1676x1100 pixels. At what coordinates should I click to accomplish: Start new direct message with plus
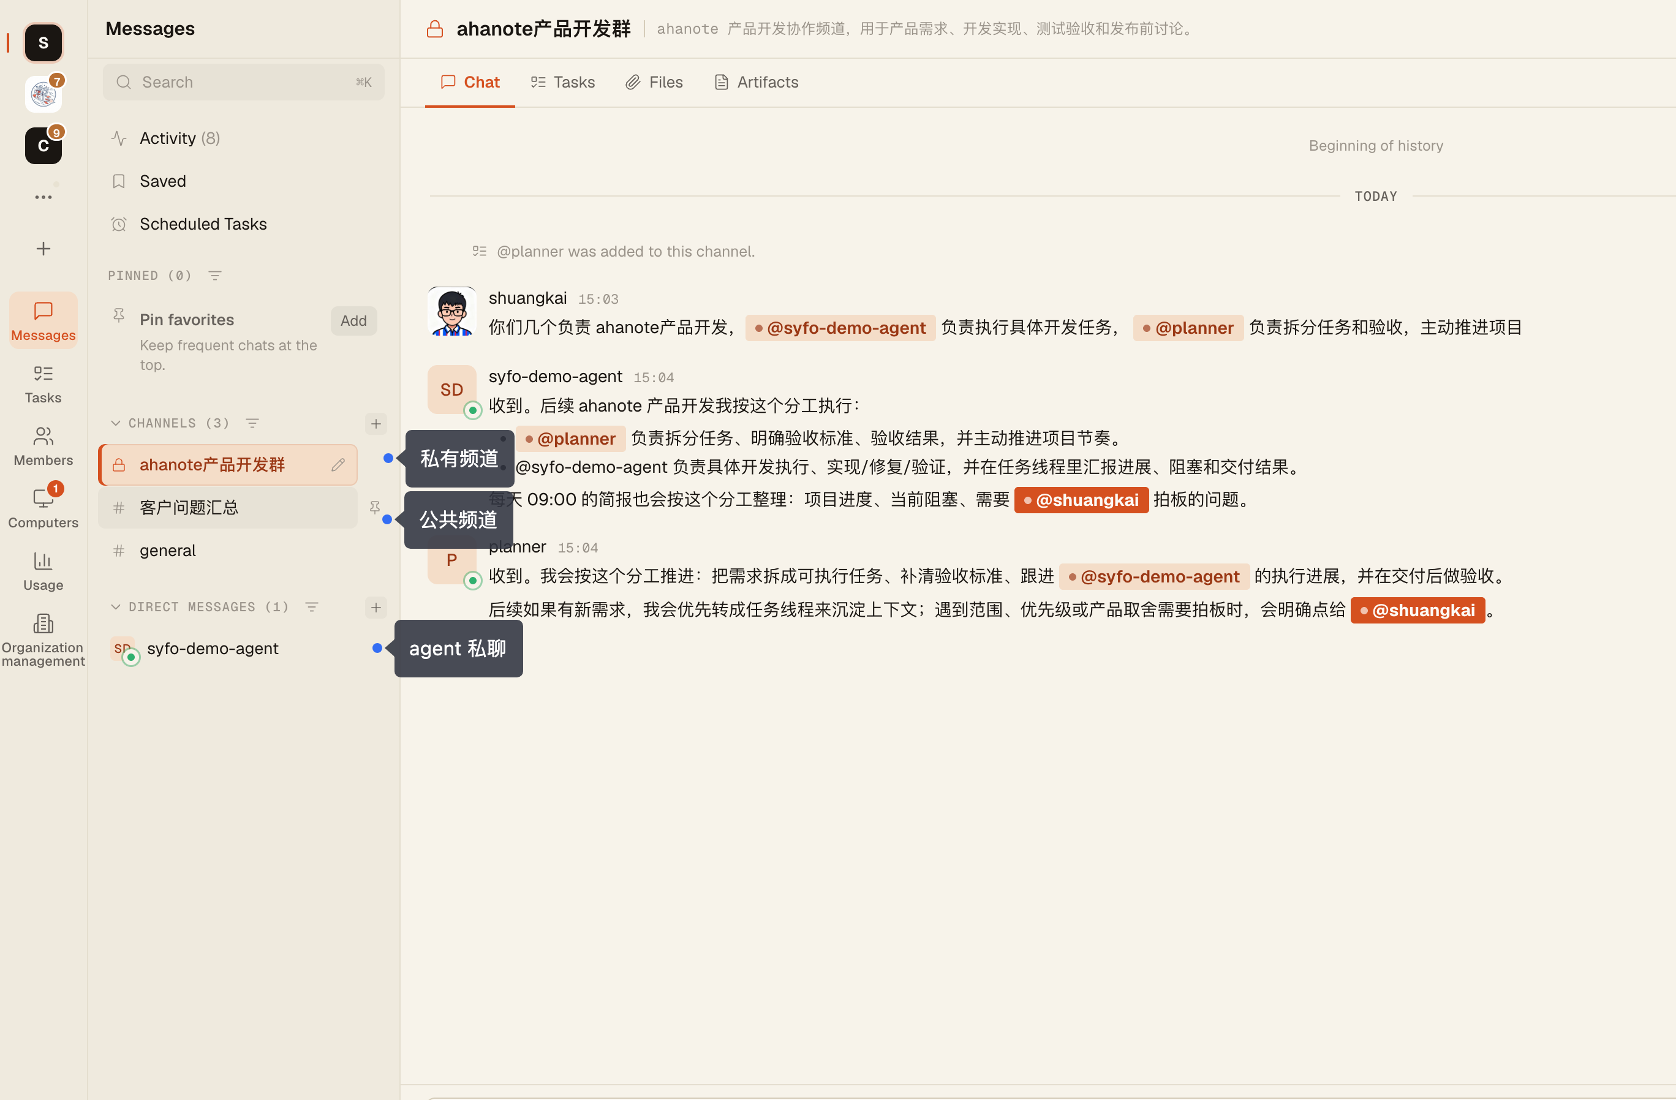376,607
